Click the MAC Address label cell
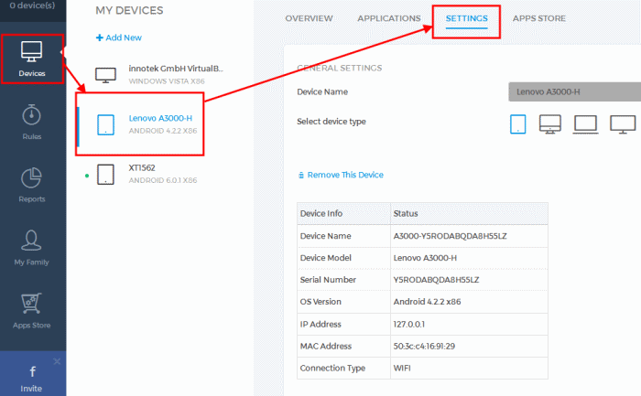The height and width of the screenshot is (396, 641). [343, 347]
